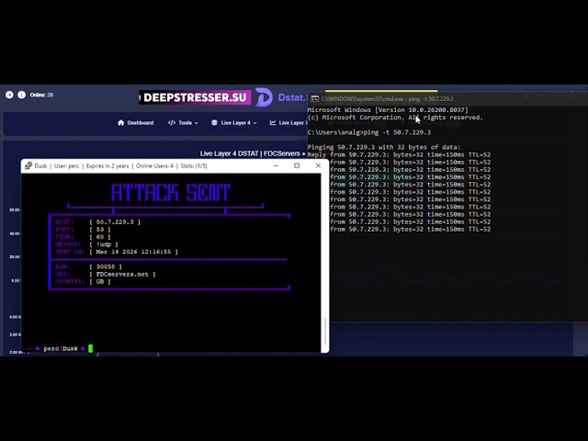Viewport: 588px width, 441px height.
Task: Click the Dstat purple D logo
Action: [x=264, y=97]
